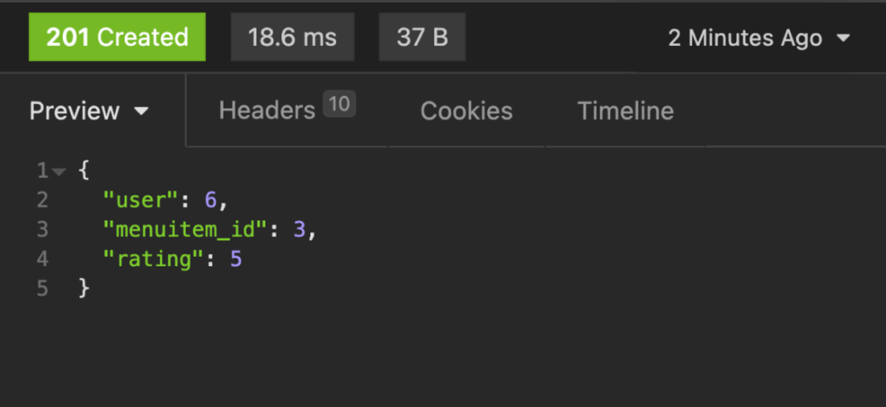The image size is (886, 407).
Task: Switch to the Headers tab
Action: (x=267, y=110)
